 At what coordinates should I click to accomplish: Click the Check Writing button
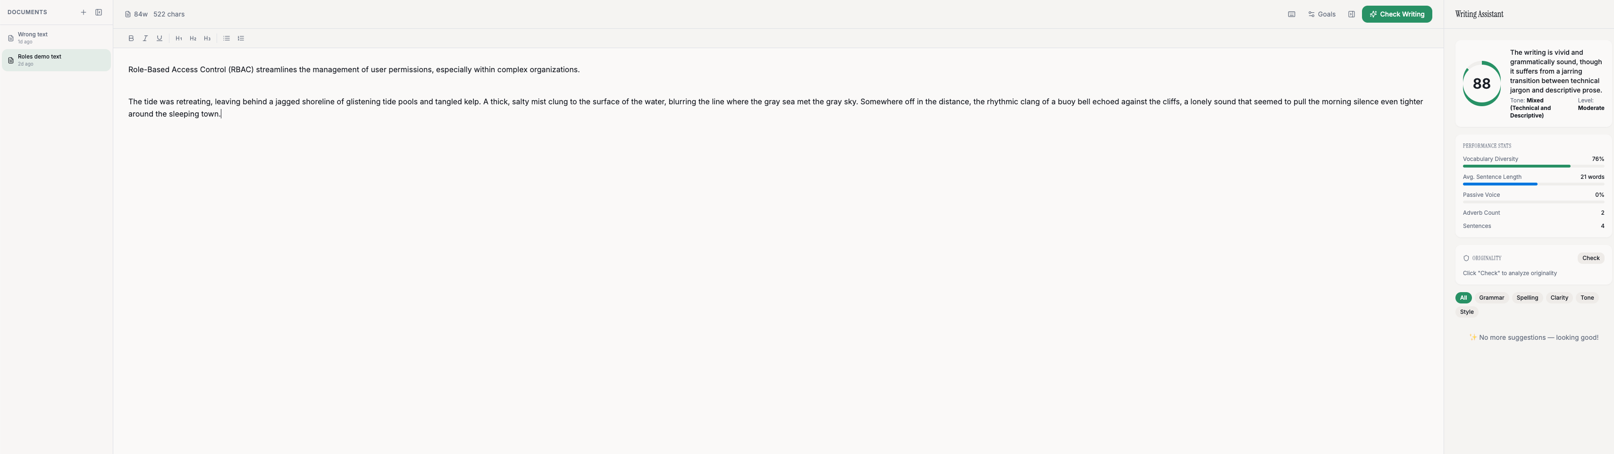tap(1396, 15)
